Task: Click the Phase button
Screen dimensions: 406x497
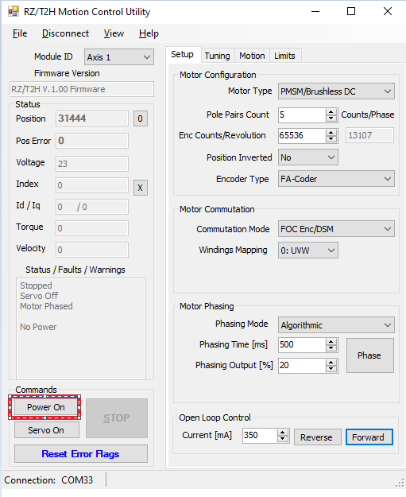Action: point(370,355)
